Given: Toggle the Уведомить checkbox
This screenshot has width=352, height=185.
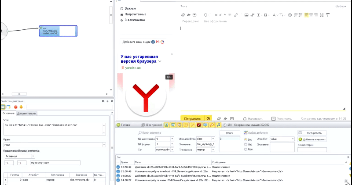Looking at the screenshot, I should click(273, 118).
